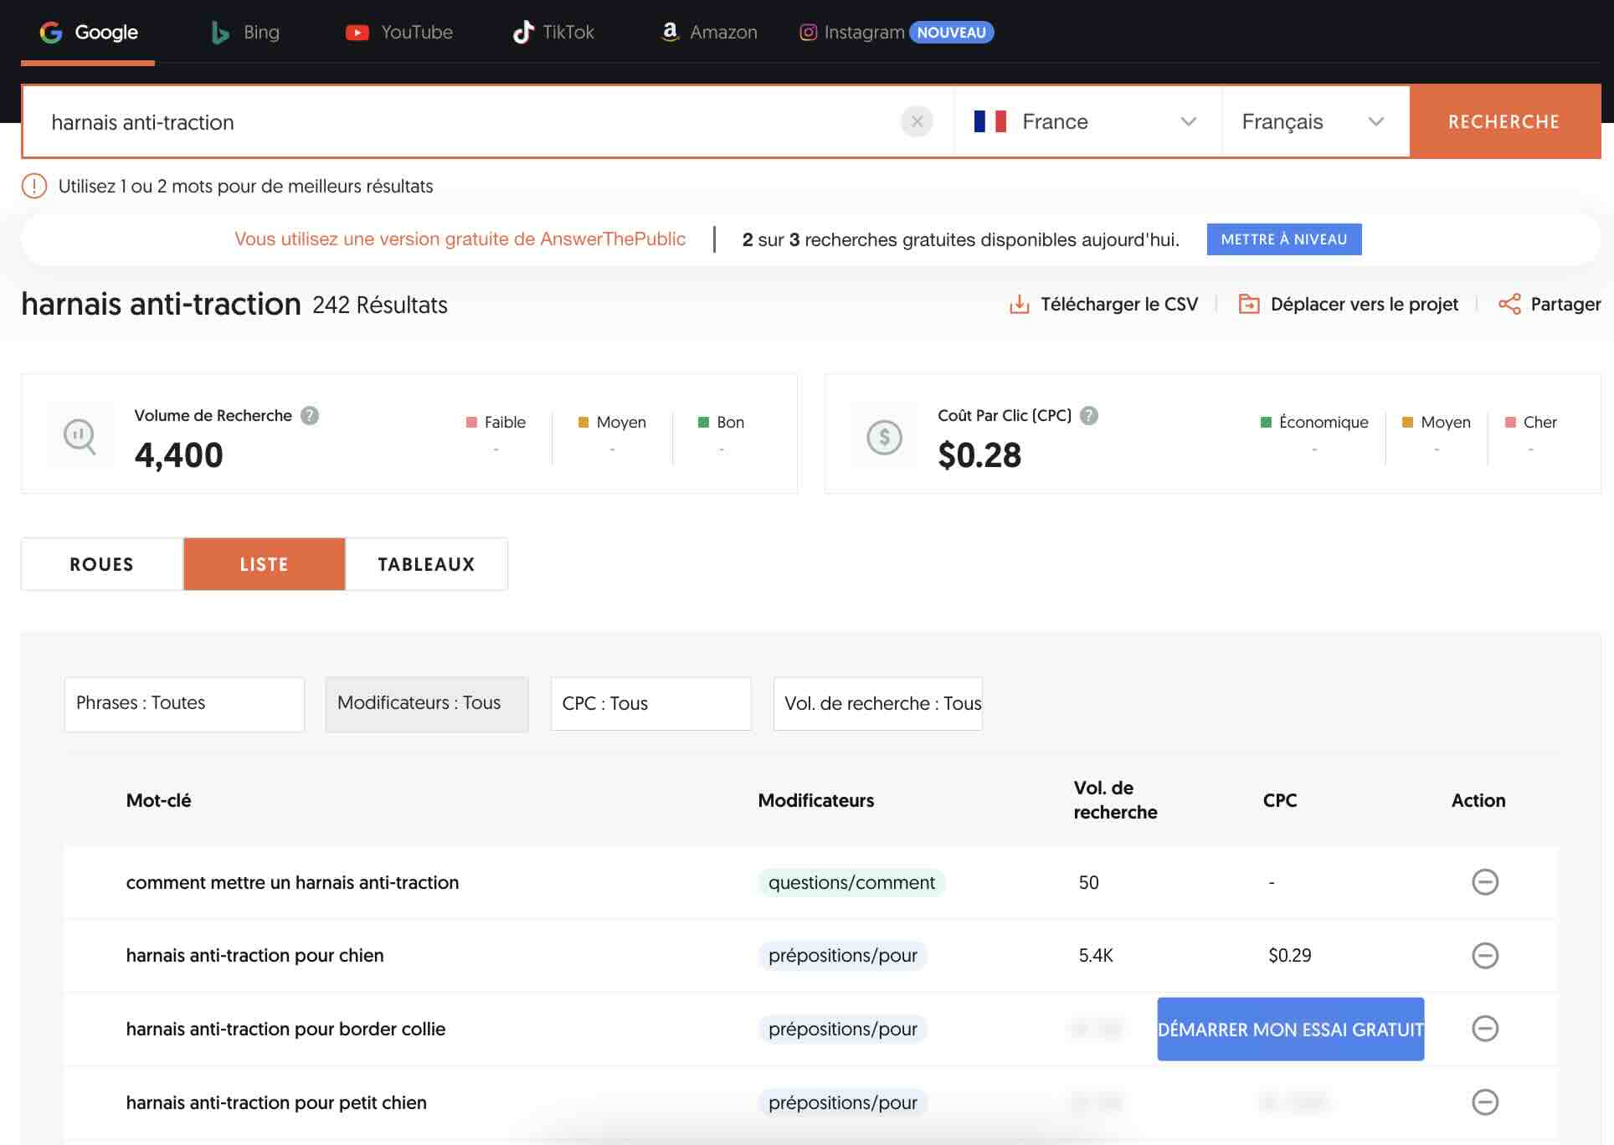Click the red Faible legend swatch
1614x1145 pixels.
pyautogui.click(x=471, y=423)
